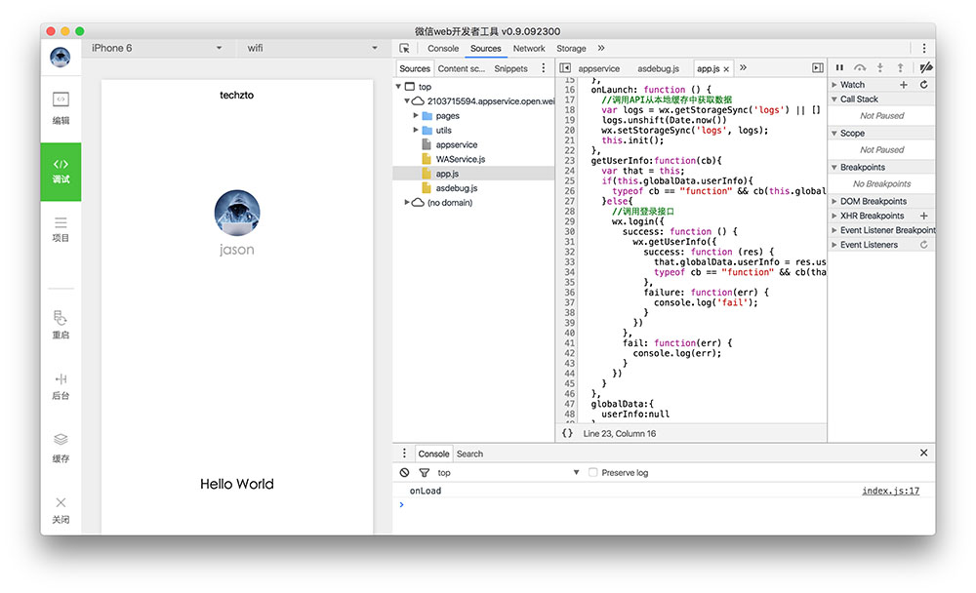Click the jason avatar in the simulator

tap(237, 213)
